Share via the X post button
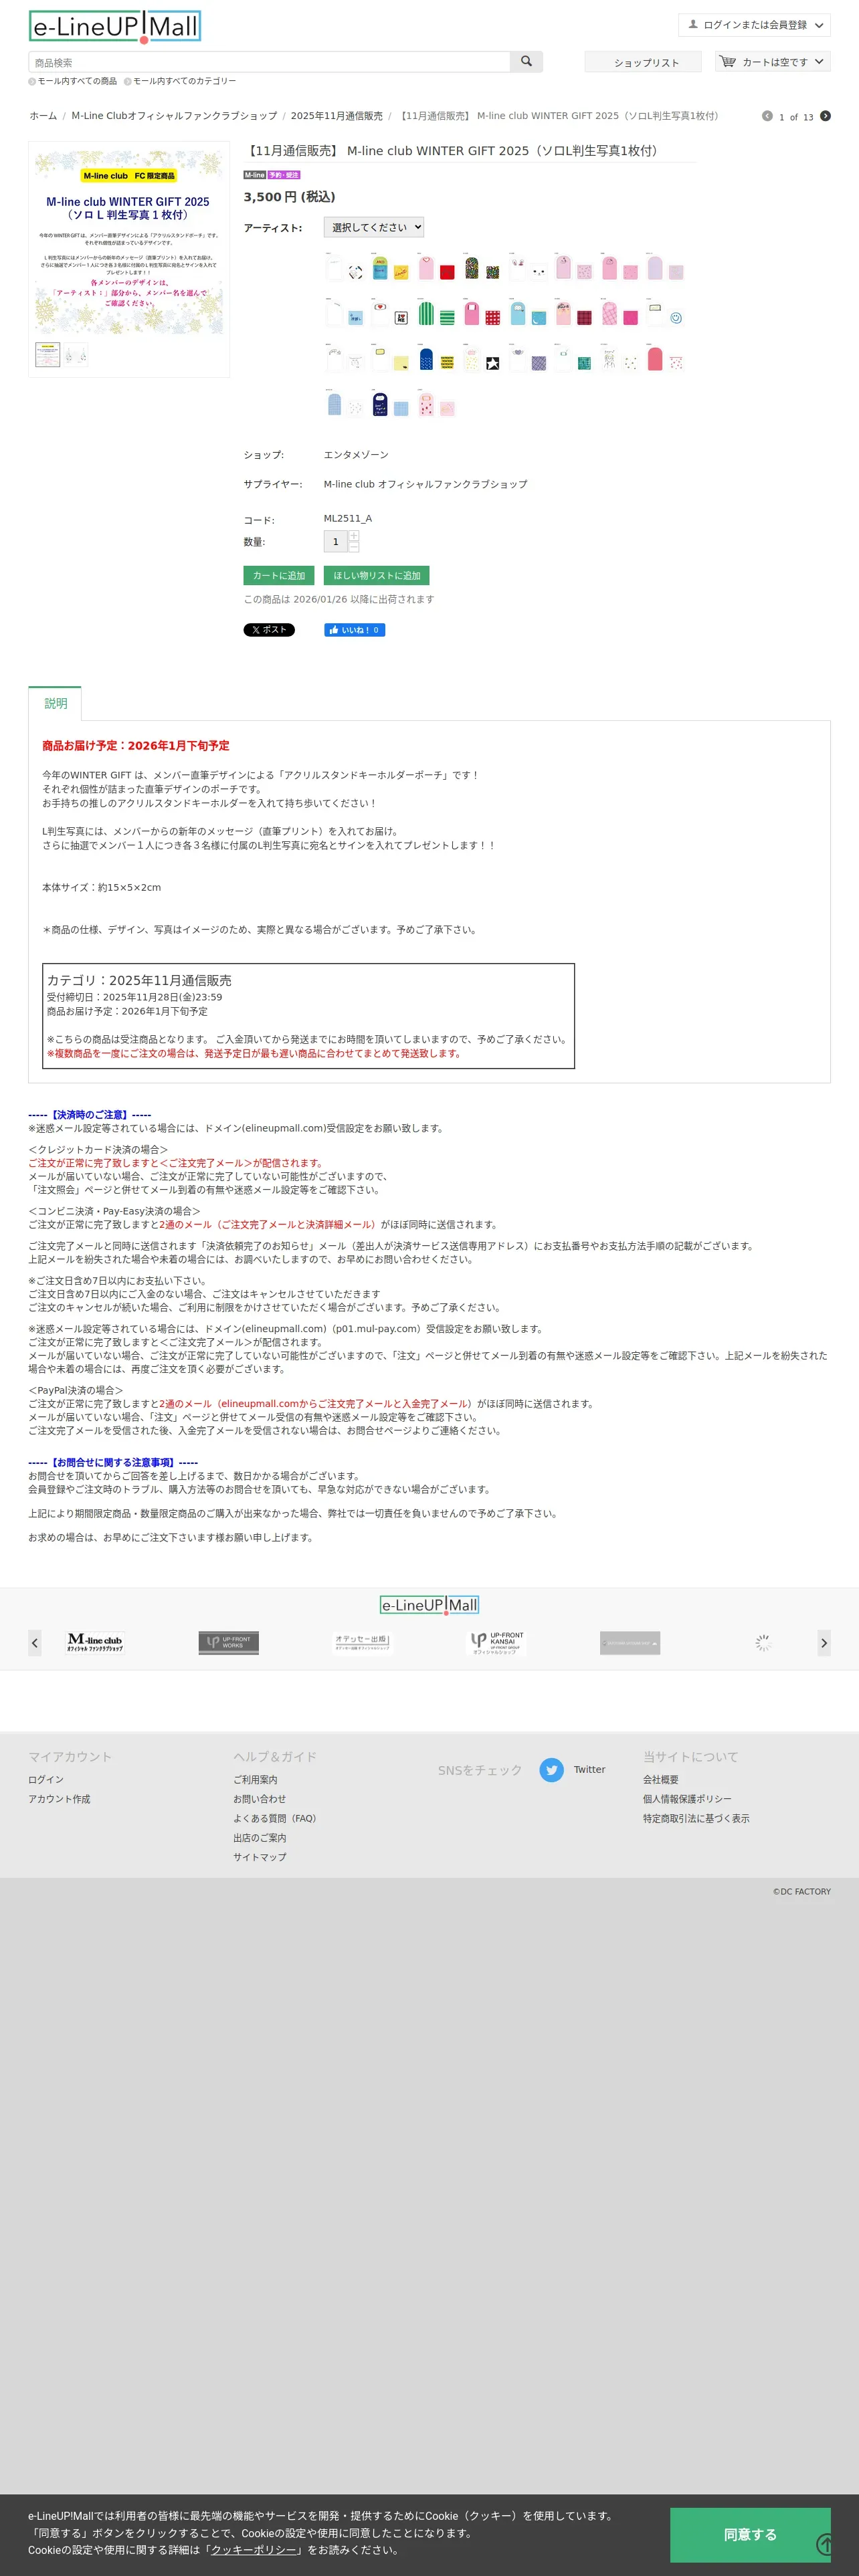 [x=269, y=630]
